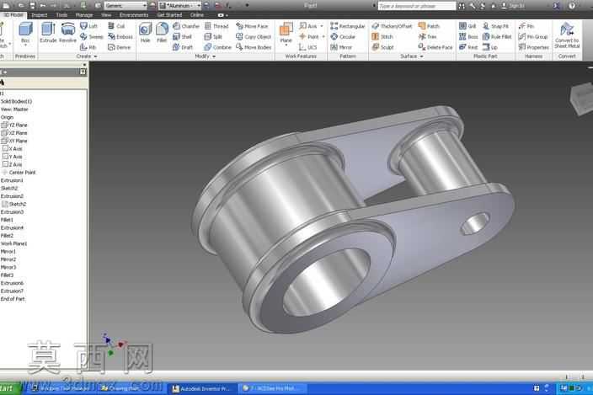Choose the Snap Fit tool
This screenshot has height=395, width=593.
tap(495, 26)
